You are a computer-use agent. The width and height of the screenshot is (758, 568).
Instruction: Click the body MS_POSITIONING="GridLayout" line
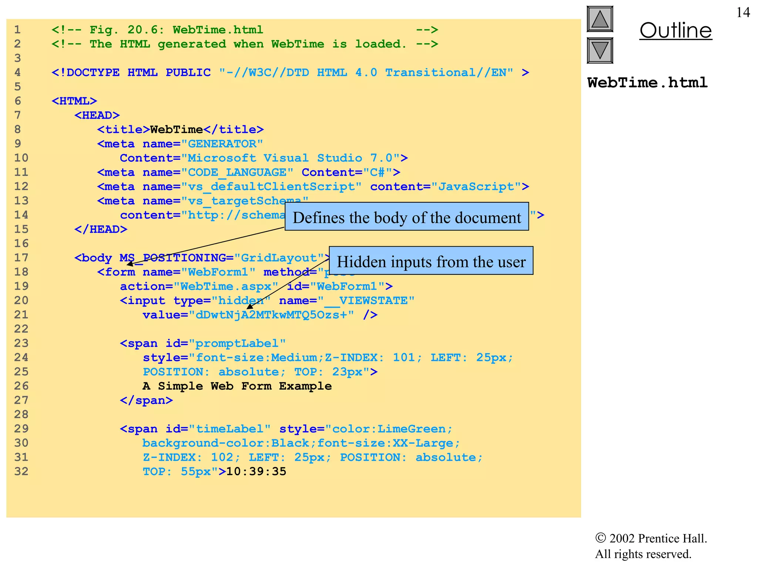pyautogui.click(x=202, y=258)
